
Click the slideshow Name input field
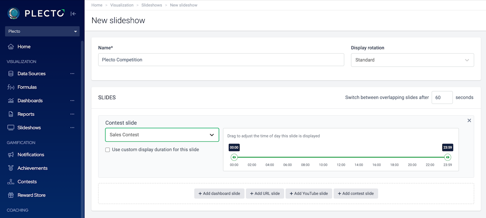(x=221, y=60)
